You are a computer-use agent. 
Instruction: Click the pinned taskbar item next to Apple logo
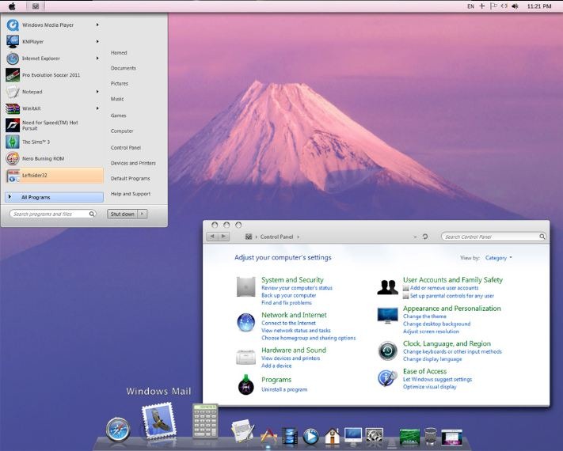coord(36,6)
